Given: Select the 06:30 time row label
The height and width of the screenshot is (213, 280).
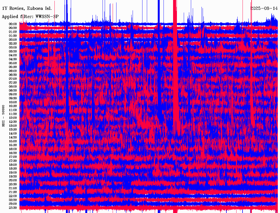Looking at the screenshot, I should point(13,75).
